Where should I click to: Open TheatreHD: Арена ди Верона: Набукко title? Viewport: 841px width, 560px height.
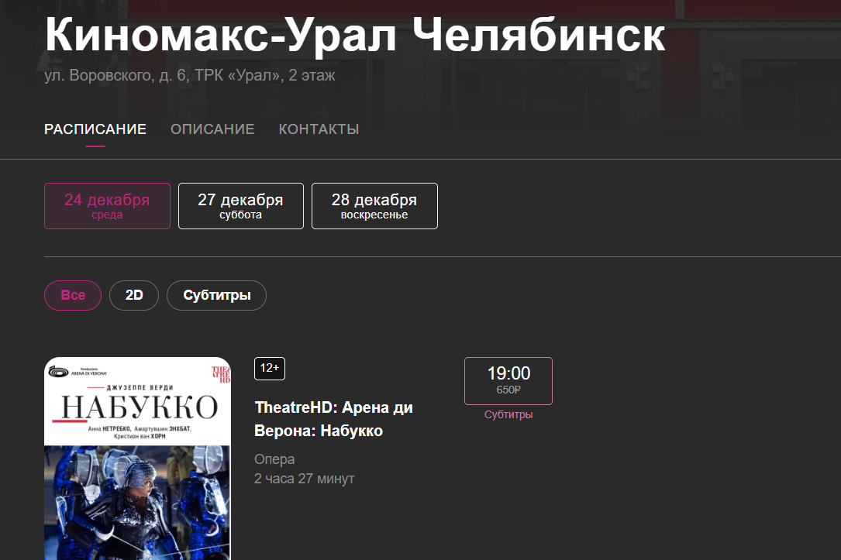pos(333,419)
